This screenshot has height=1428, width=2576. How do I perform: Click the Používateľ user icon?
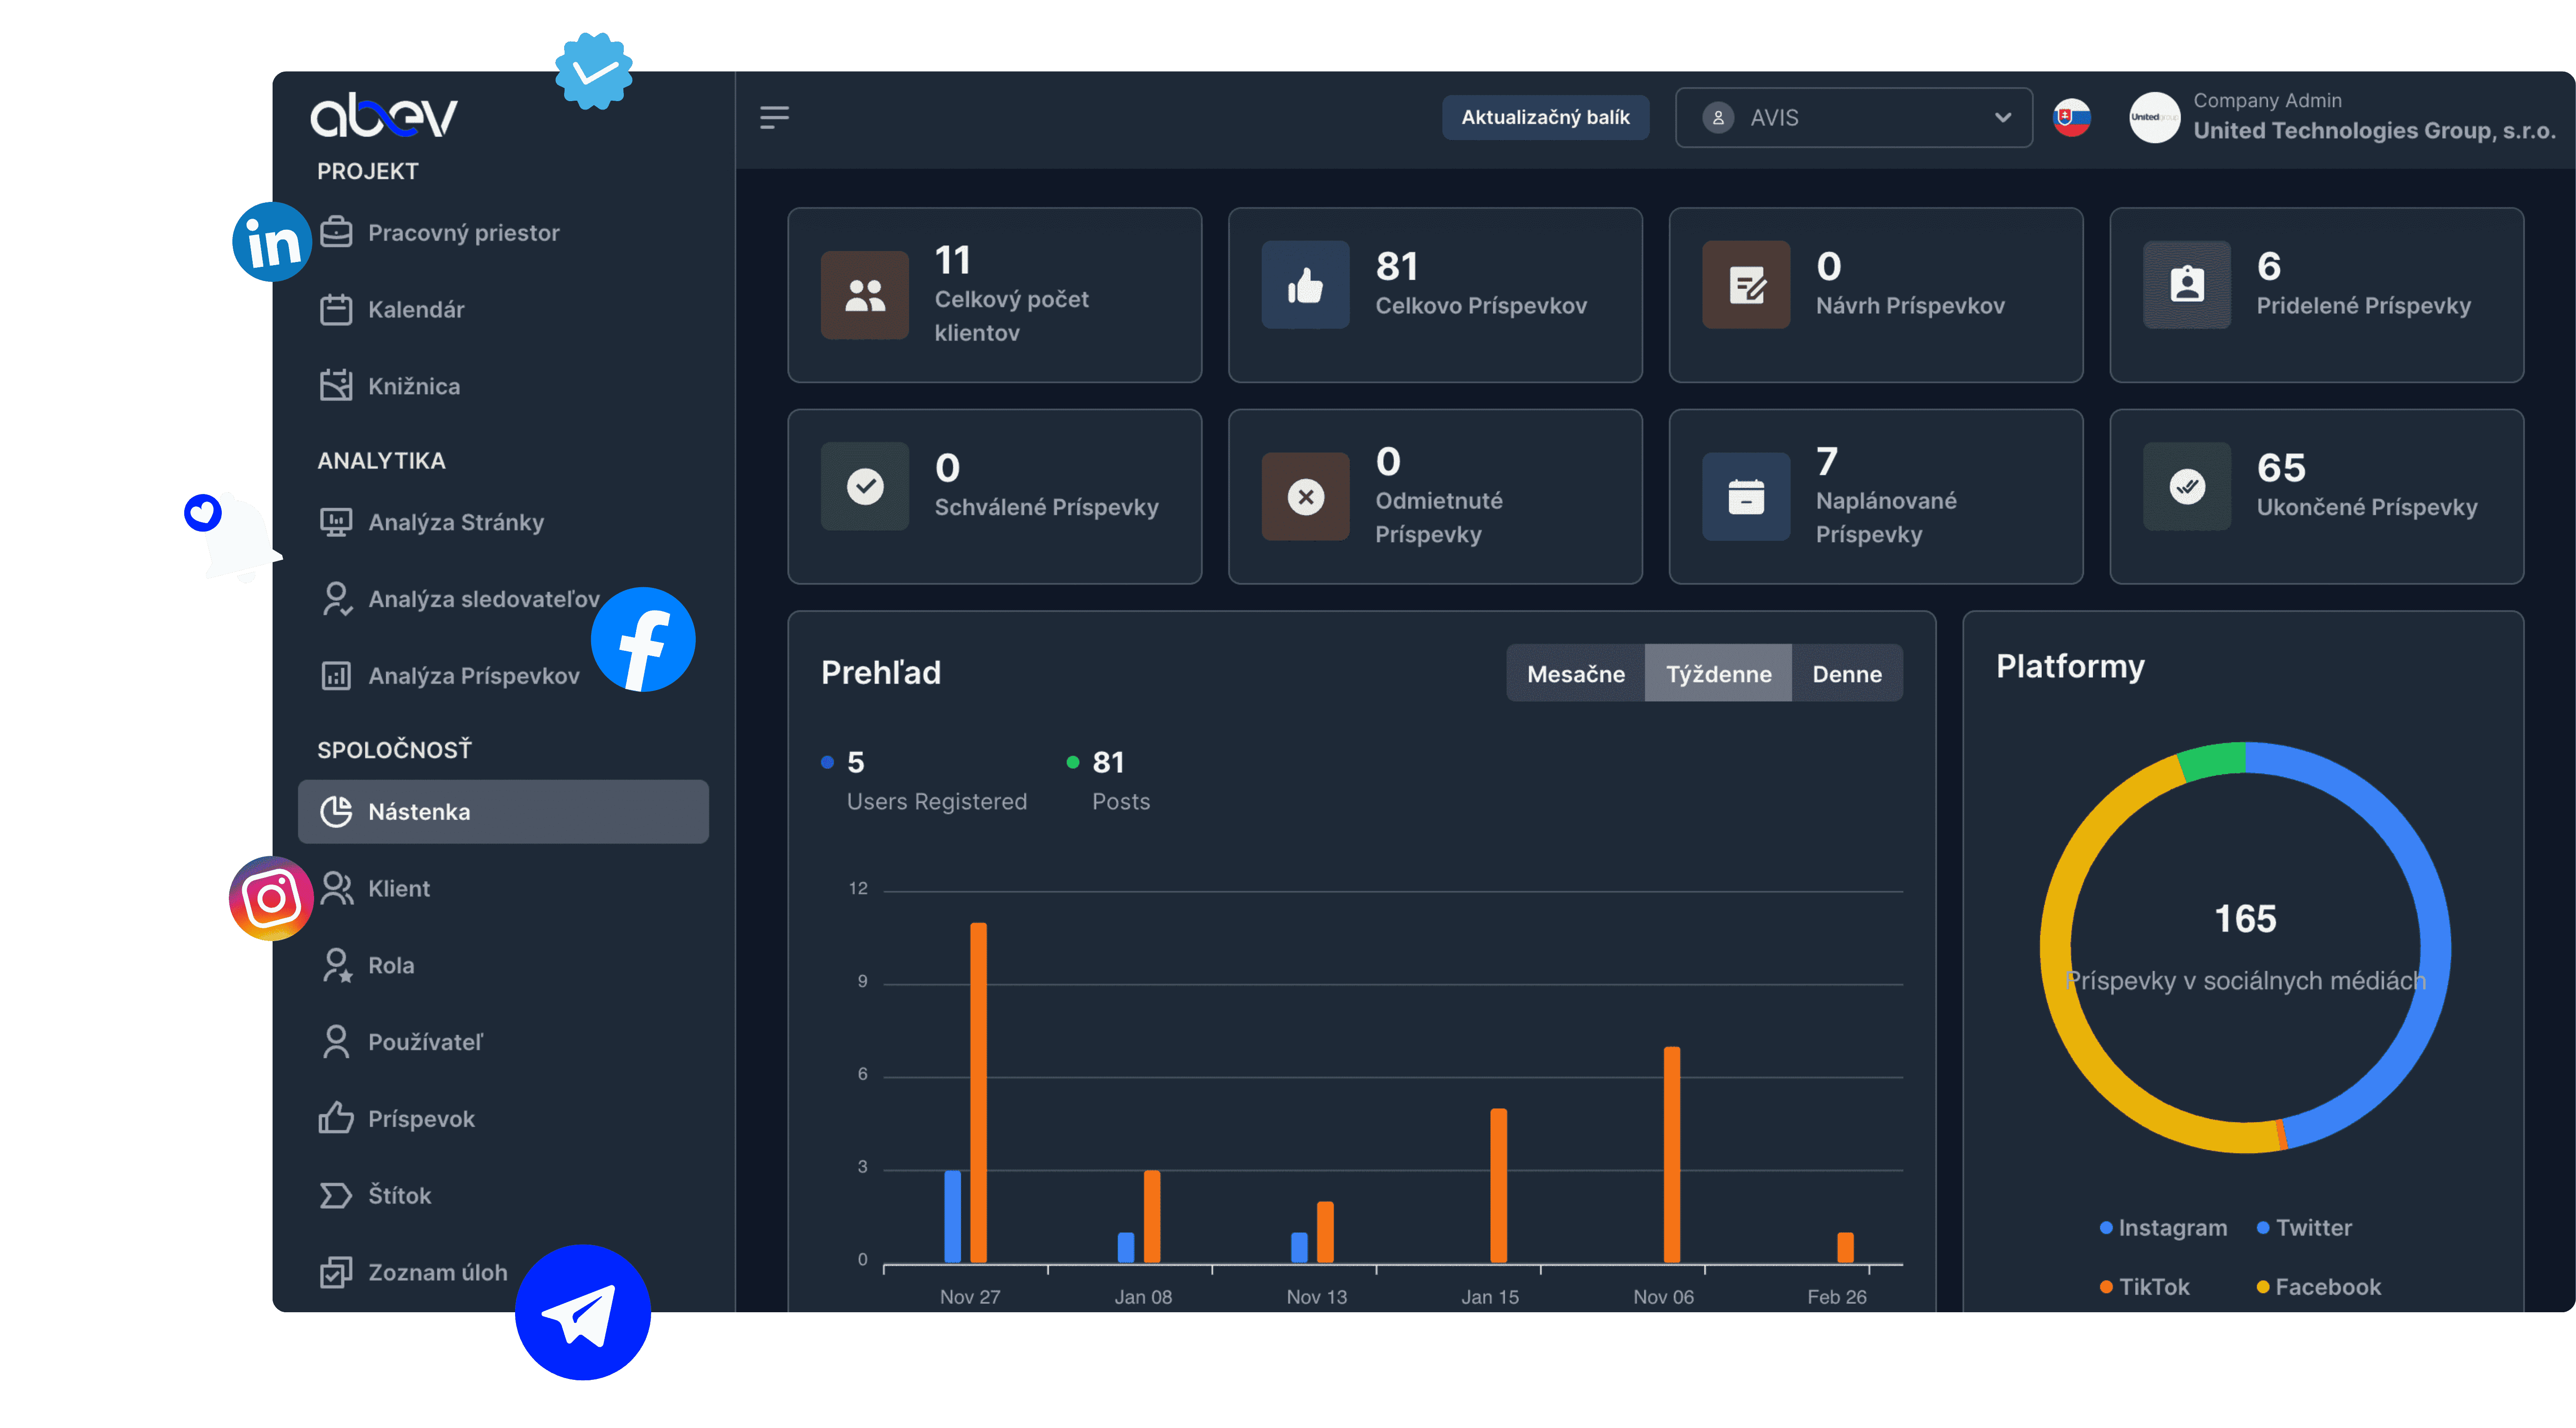336,1042
